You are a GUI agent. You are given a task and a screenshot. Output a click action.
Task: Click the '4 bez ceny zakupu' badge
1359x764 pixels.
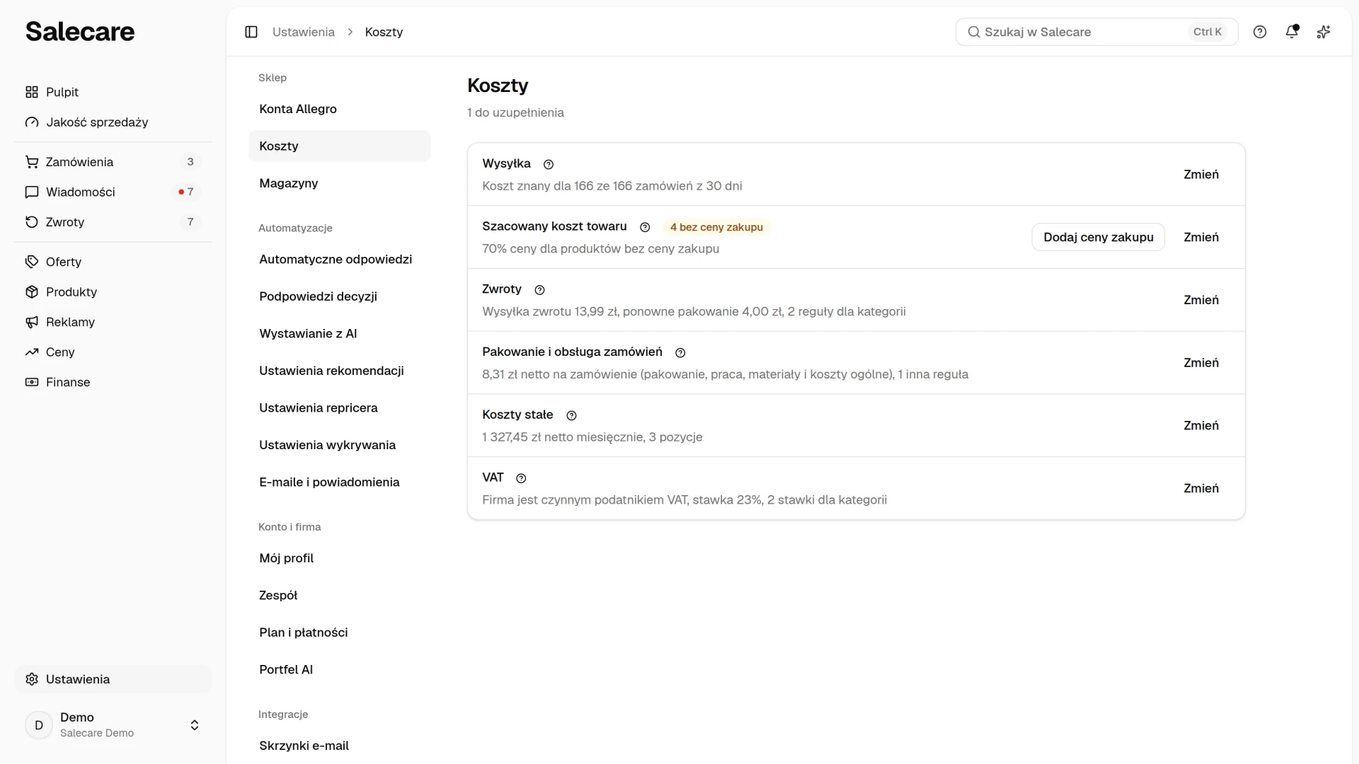point(716,227)
